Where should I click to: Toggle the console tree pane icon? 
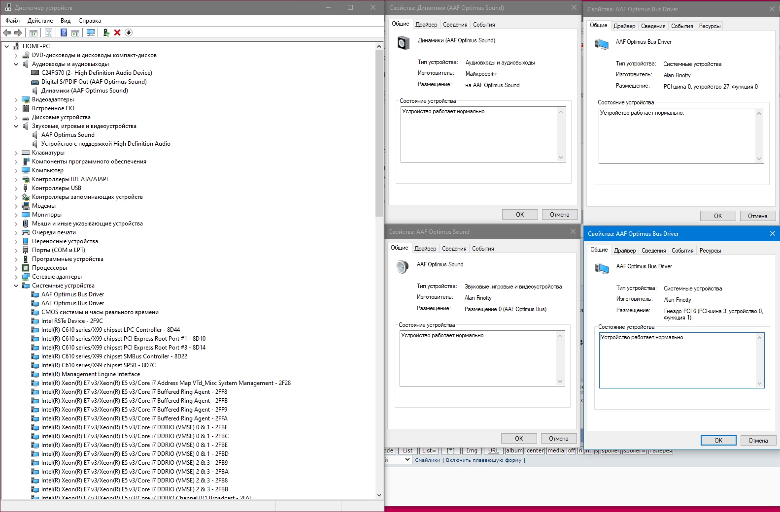click(x=34, y=32)
